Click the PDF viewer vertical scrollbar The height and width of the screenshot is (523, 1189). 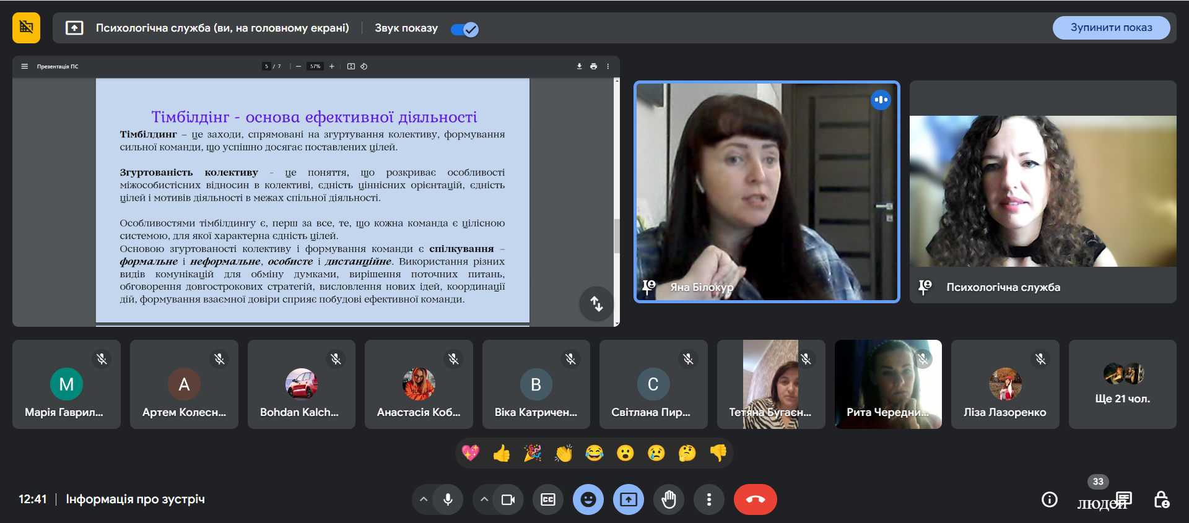click(616, 235)
